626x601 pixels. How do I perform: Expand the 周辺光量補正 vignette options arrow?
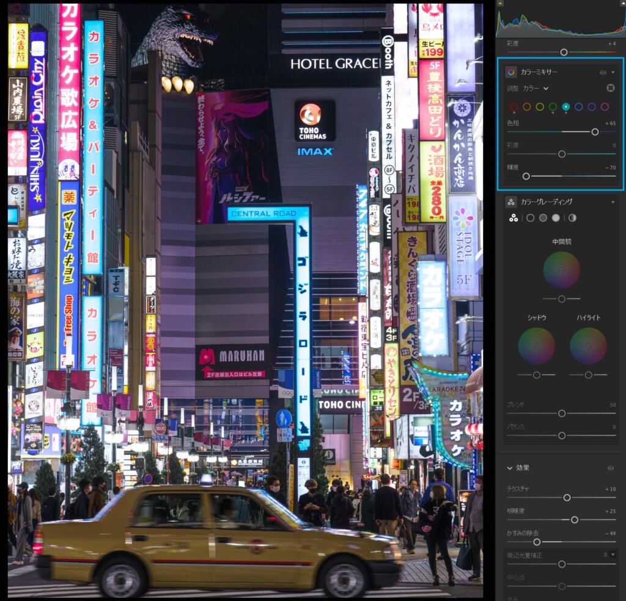[613, 555]
